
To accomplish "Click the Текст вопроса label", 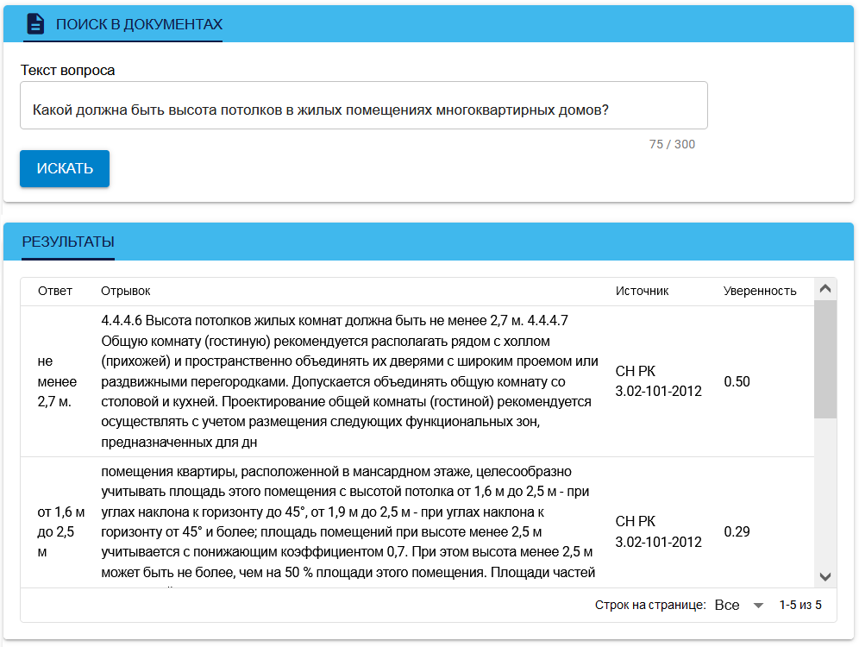I will (68, 70).
